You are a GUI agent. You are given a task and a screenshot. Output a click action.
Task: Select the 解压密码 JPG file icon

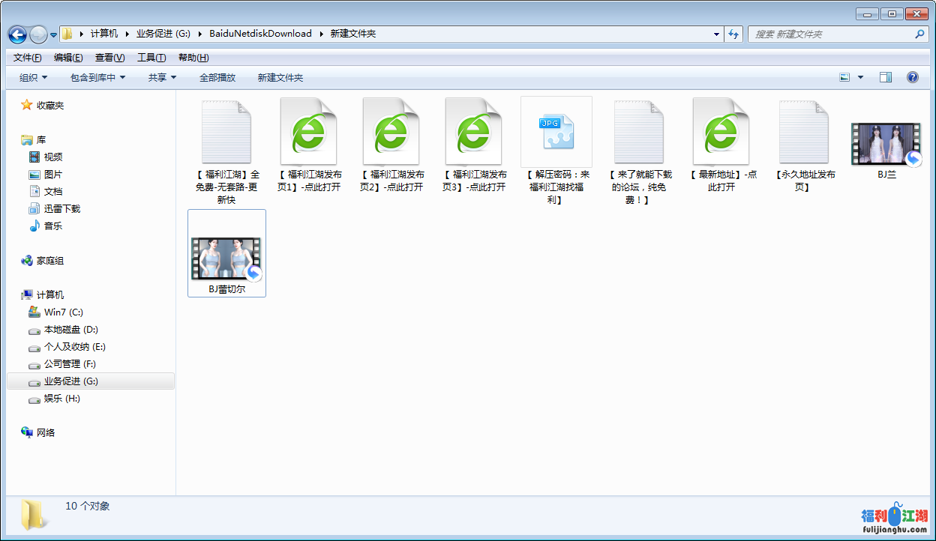pyautogui.click(x=556, y=133)
